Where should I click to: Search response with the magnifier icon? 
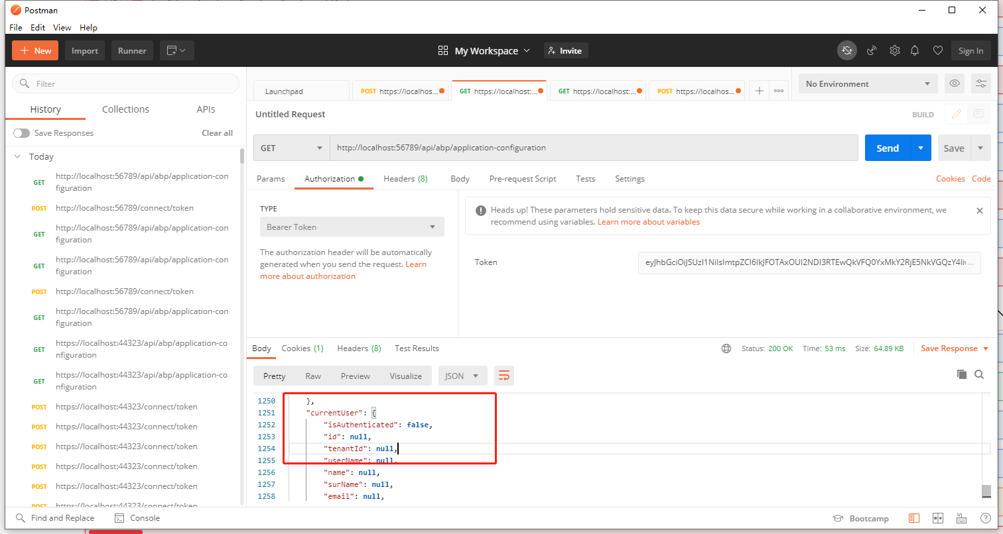tap(979, 374)
